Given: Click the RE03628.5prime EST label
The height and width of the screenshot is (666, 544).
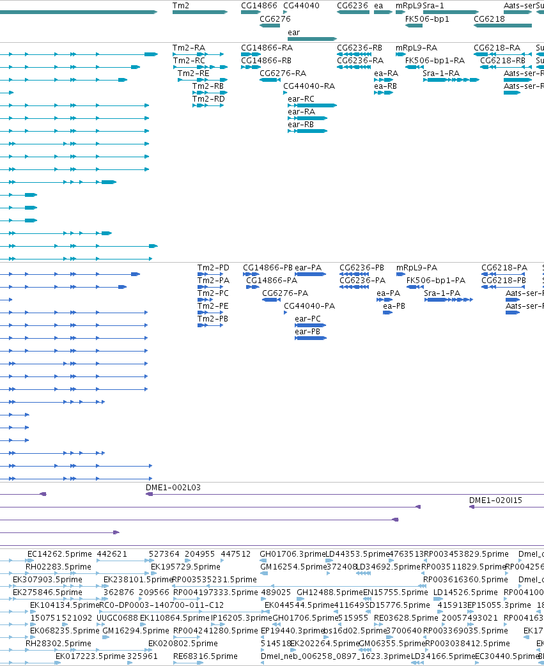Looking at the screenshot, I should [406, 617].
